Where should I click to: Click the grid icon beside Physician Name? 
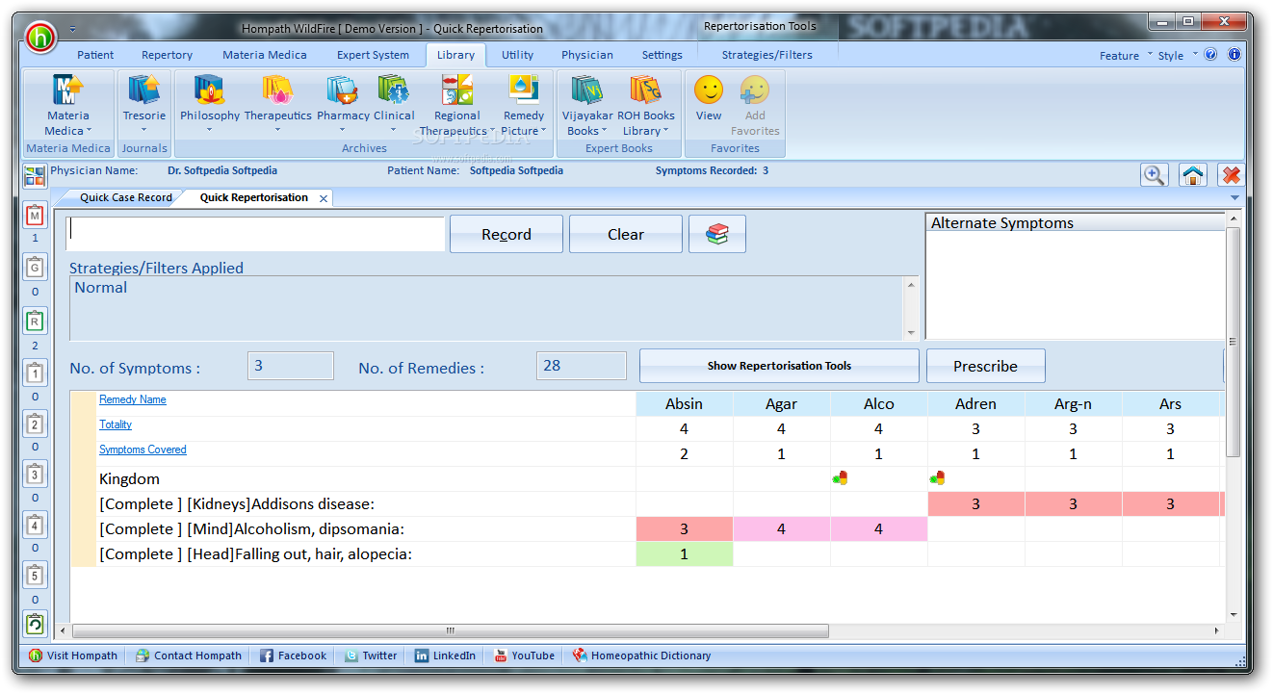(x=35, y=176)
